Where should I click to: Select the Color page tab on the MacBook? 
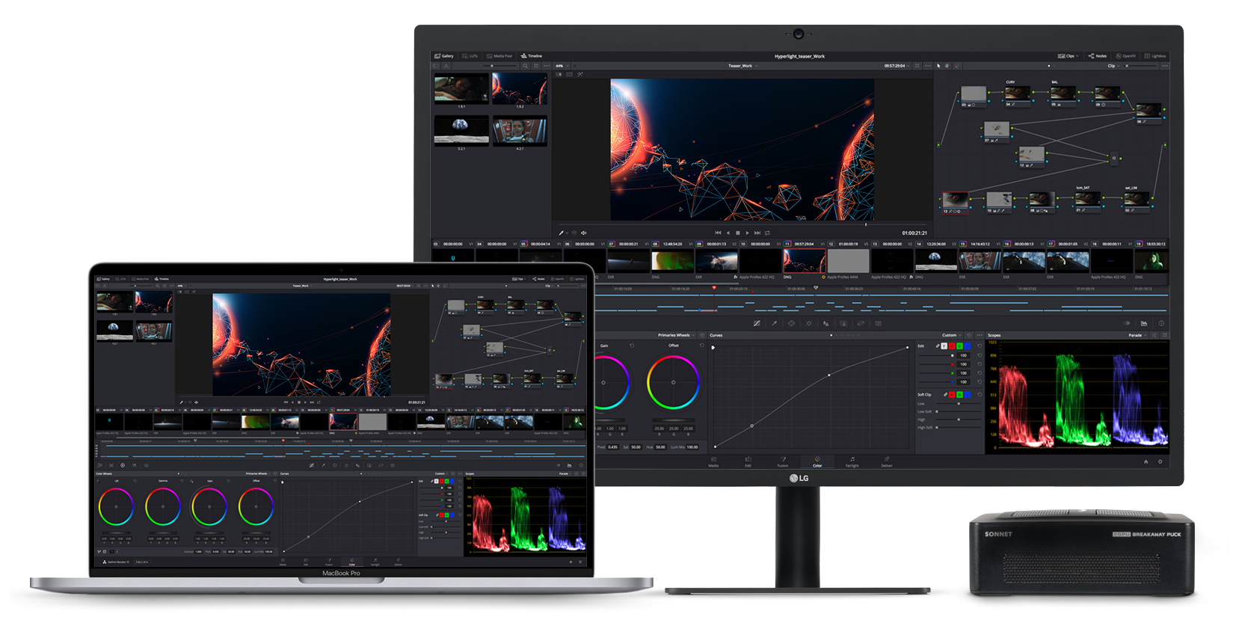tap(352, 562)
